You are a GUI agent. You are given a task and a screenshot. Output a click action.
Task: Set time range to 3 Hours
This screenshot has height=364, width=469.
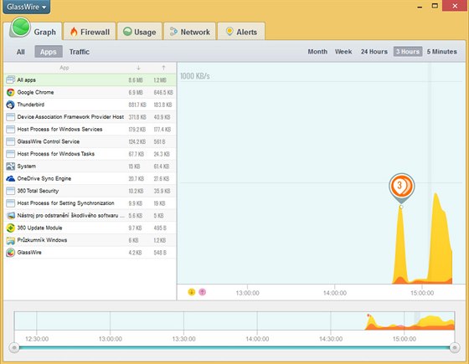[408, 51]
